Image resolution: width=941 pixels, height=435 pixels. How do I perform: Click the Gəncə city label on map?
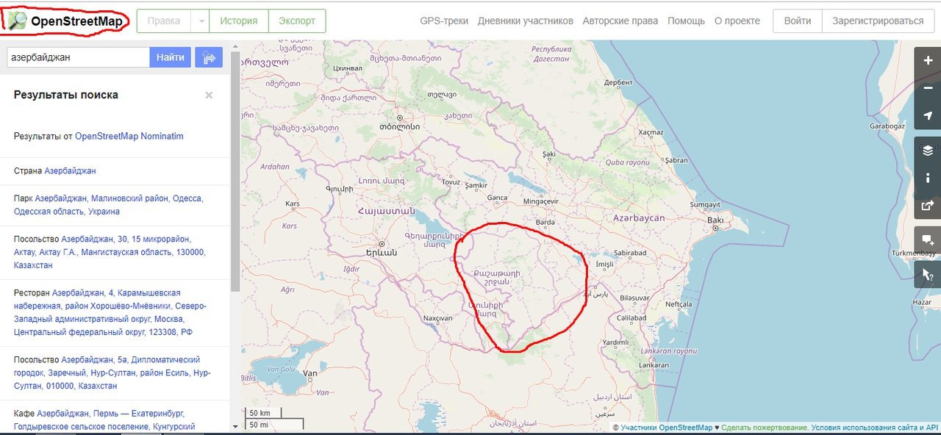point(498,198)
